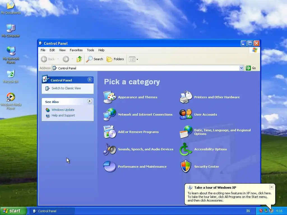Click the Back navigation button
This screenshot has width=287, height=215.
pos(48,59)
